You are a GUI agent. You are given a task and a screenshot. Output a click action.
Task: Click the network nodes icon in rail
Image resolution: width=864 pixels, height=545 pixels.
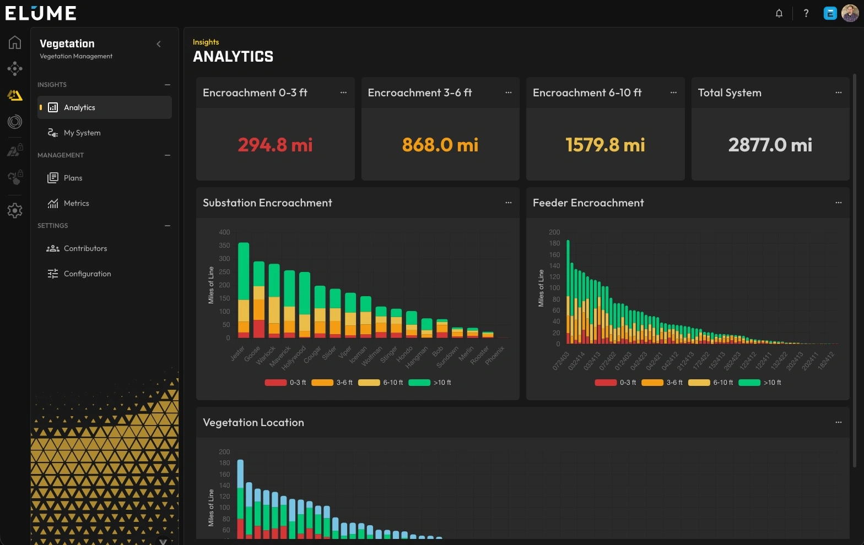(15, 69)
